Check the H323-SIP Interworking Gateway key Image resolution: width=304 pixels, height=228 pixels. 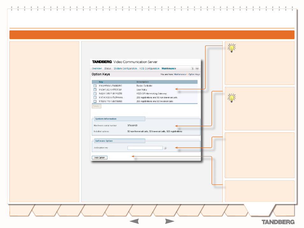tap(95, 93)
